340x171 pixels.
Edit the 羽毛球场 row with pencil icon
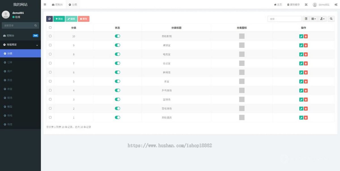[301, 109]
